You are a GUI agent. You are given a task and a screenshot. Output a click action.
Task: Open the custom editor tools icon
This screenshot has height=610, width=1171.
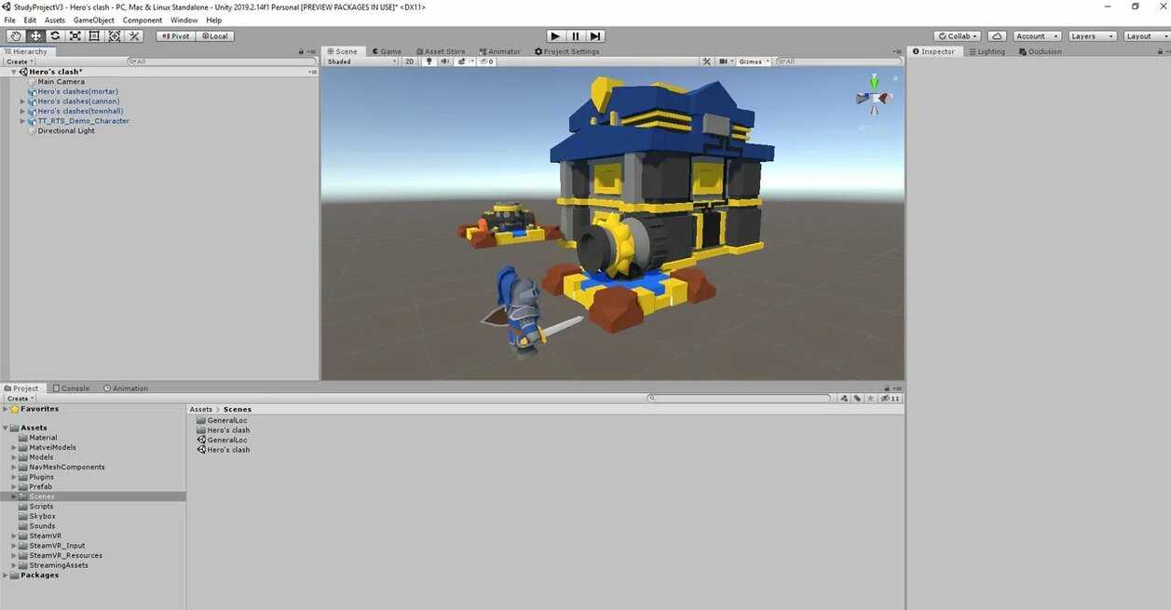[134, 36]
